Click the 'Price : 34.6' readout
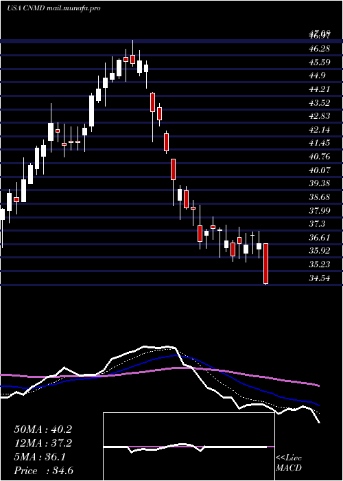 tap(43, 471)
